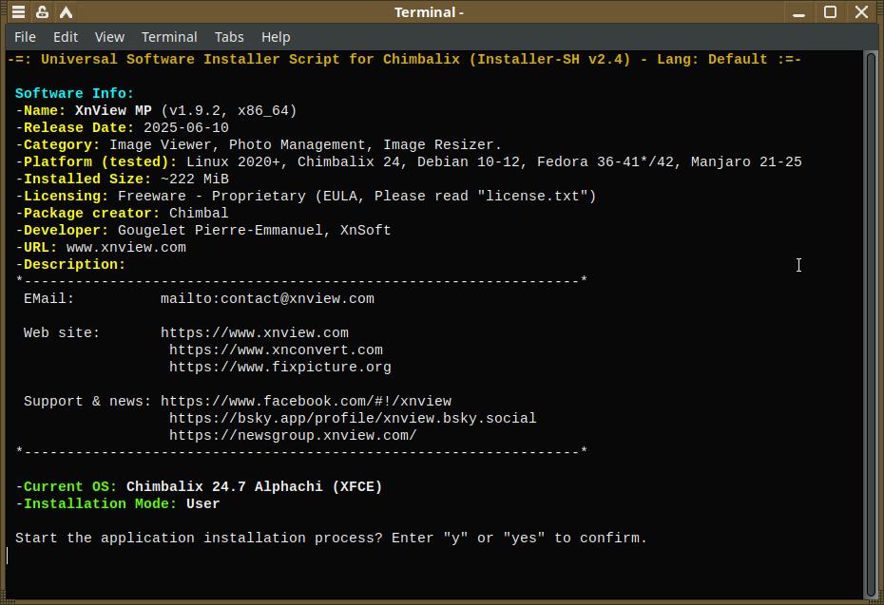
Task: Click the https://www.xnconvert.com link
Action: click(276, 350)
